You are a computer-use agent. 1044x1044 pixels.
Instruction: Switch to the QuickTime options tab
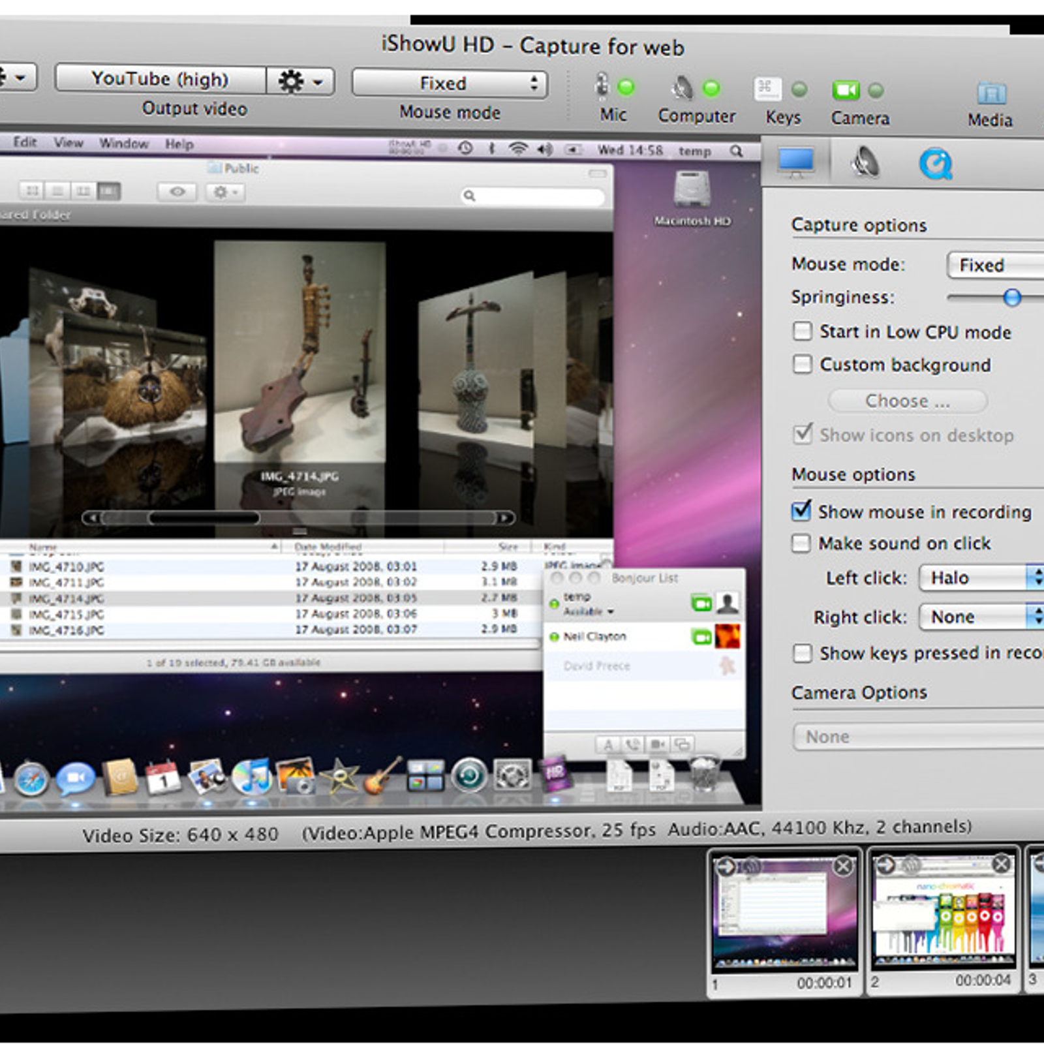tap(936, 164)
